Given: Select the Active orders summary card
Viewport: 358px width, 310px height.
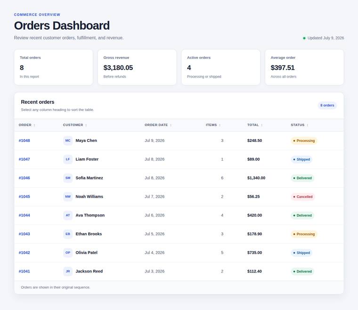Looking at the screenshot, I should [x=221, y=67].
